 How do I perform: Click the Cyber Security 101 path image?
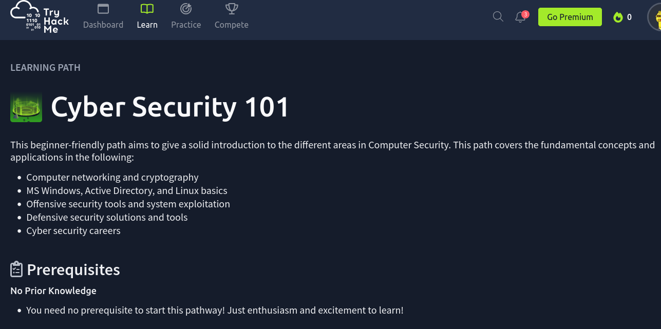click(x=26, y=107)
